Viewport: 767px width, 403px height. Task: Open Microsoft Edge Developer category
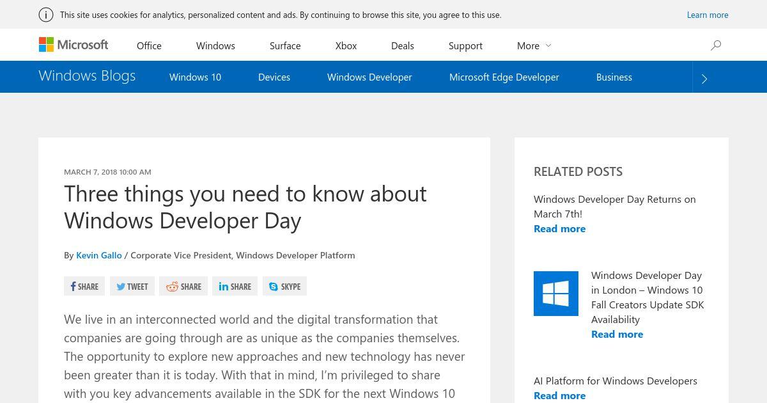(x=504, y=77)
